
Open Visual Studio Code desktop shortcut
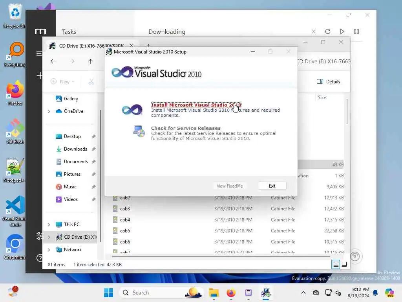point(14,211)
